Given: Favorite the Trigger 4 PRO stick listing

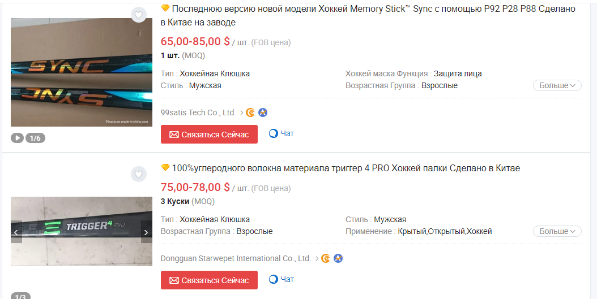Looking at the screenshot, I should click(138, 174).
